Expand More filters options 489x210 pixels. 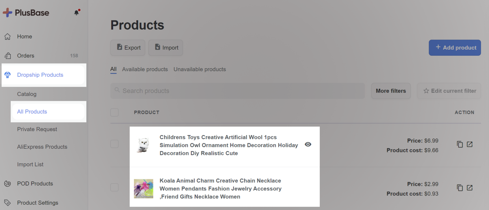(391, 91)
